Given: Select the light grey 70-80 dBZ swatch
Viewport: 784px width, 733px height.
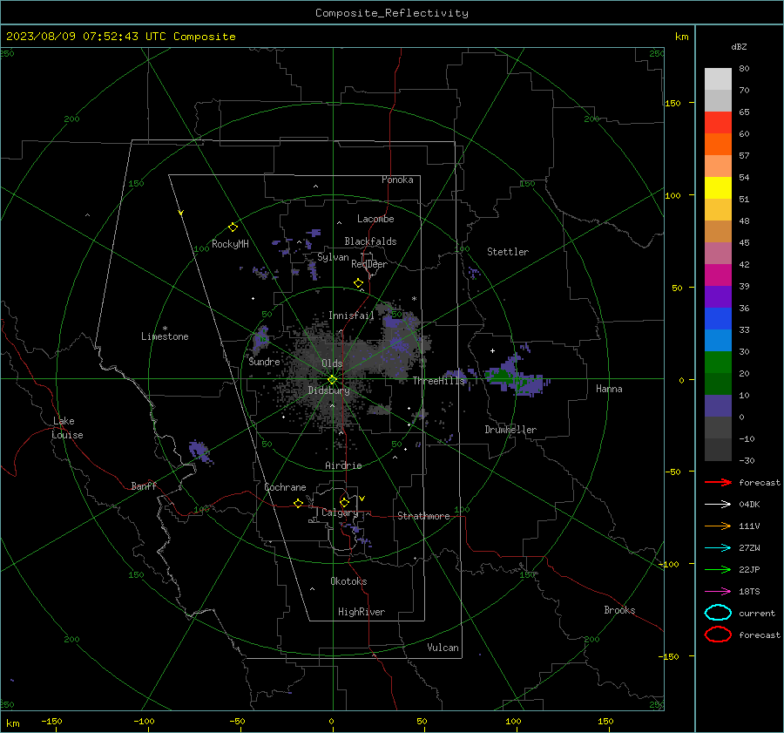Looking at the screenshot, I should click(718, 79).
